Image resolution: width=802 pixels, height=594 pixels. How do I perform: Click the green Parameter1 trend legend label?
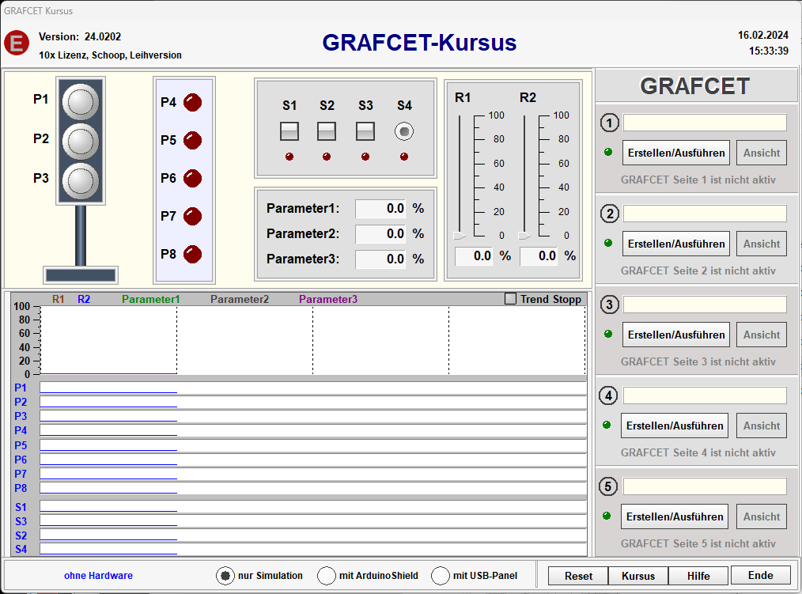(x=151, y=299)
